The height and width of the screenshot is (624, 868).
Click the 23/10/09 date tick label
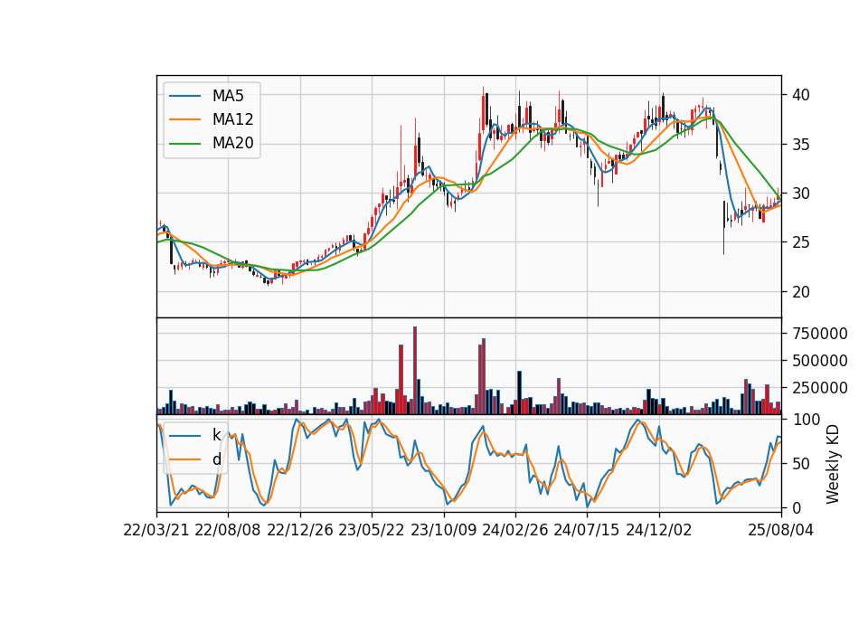tap(443, 531)
